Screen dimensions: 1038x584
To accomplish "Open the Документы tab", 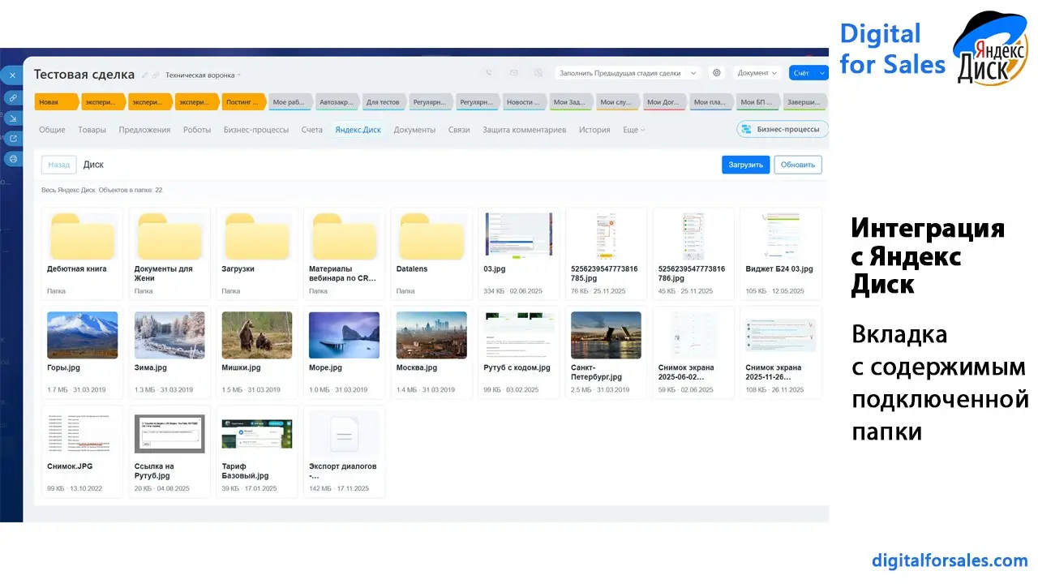I will 414,130.
